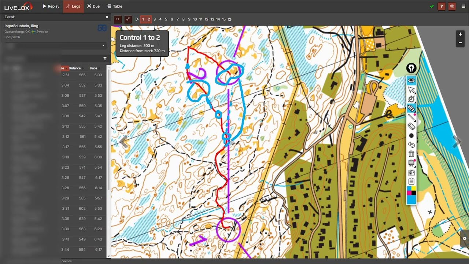Expand the class selection dropdown
Image resolution: width=469 pixels, height=264 pixels.
point(55,46)
